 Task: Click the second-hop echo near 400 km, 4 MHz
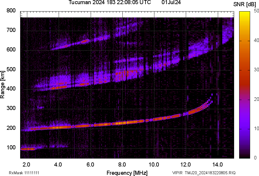pyautogui.click(x=59, y=88)
